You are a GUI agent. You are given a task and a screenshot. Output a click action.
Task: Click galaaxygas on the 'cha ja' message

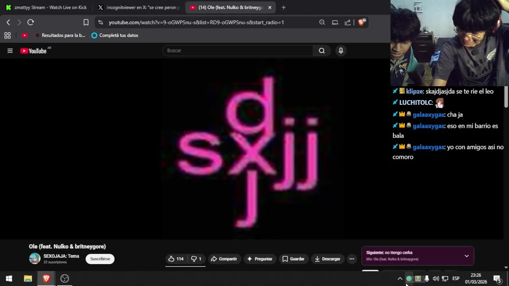(x=428, y=114)
